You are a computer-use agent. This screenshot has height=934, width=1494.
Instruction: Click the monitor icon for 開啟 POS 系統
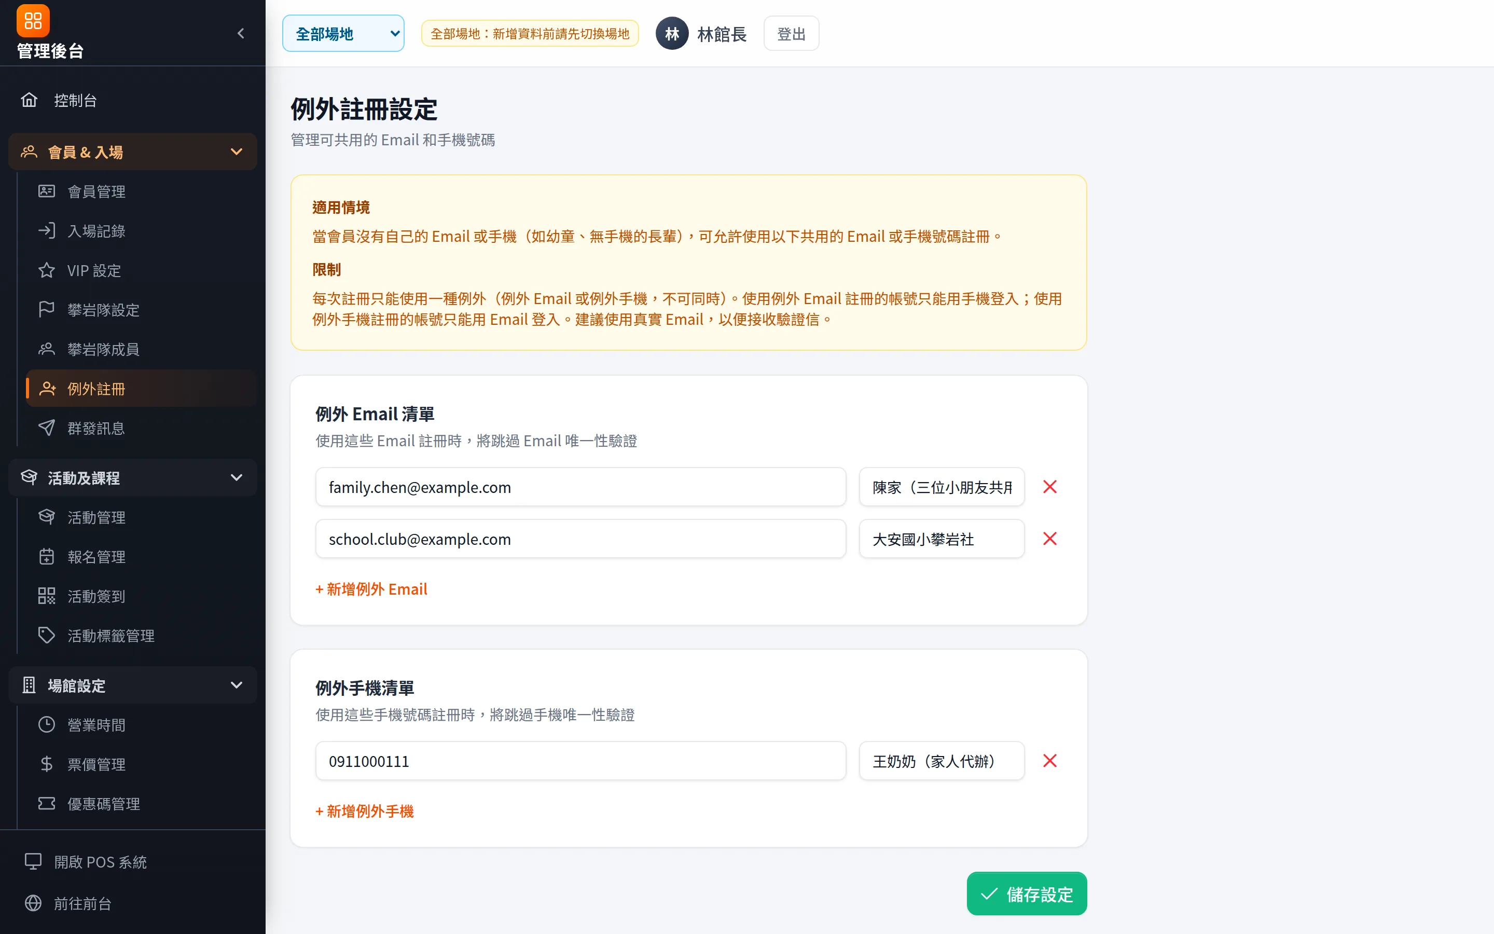pos(33,862)
